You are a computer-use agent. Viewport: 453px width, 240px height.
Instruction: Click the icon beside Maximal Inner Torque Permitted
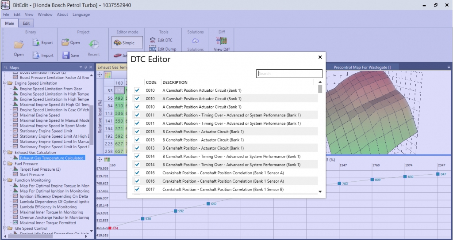(15, 223)
